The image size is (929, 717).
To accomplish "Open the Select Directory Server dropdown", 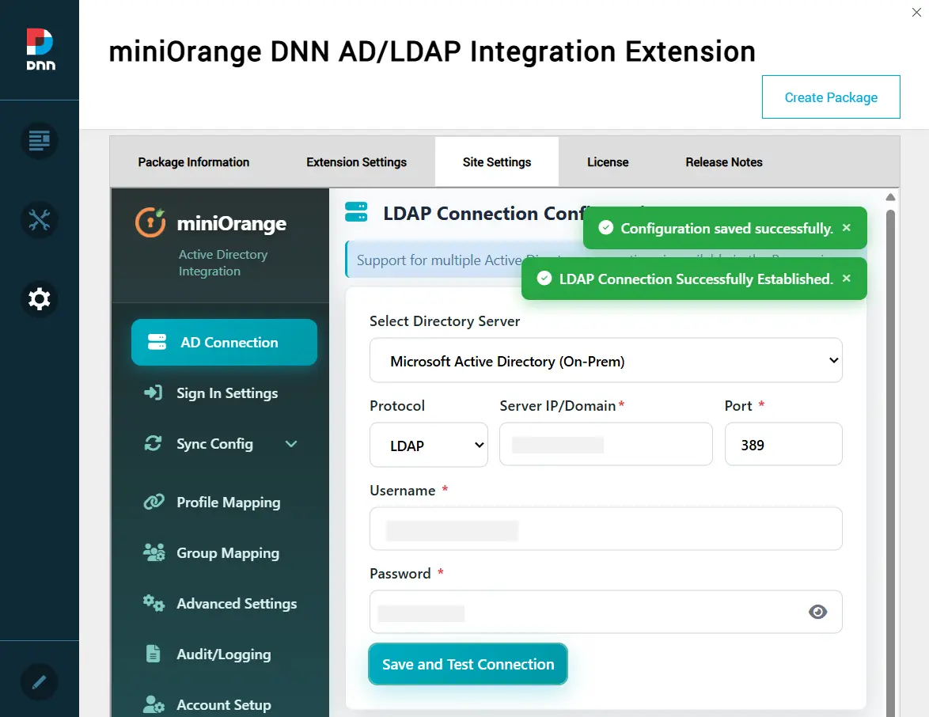I will click(605, 360).
